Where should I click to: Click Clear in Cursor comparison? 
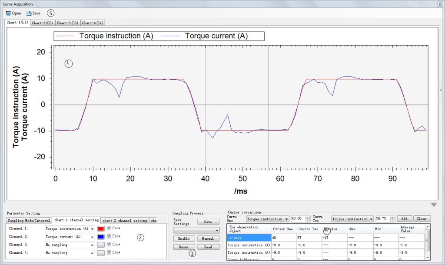pos(422,219)
